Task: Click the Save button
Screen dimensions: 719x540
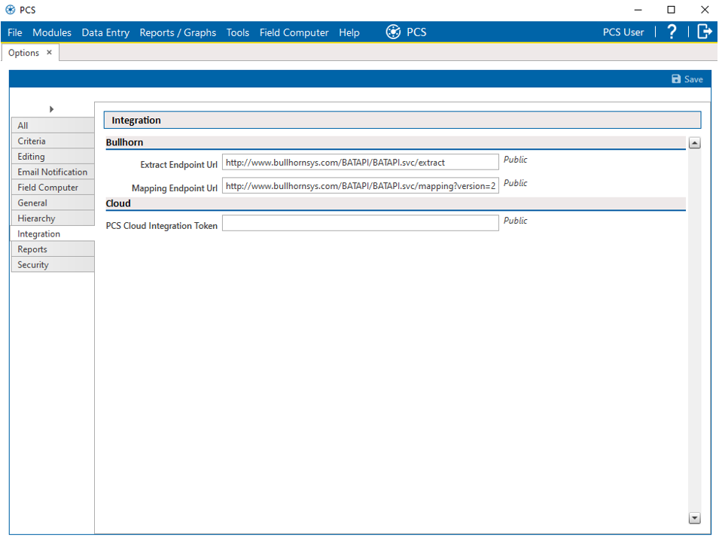Action: [x=687, y=79]
